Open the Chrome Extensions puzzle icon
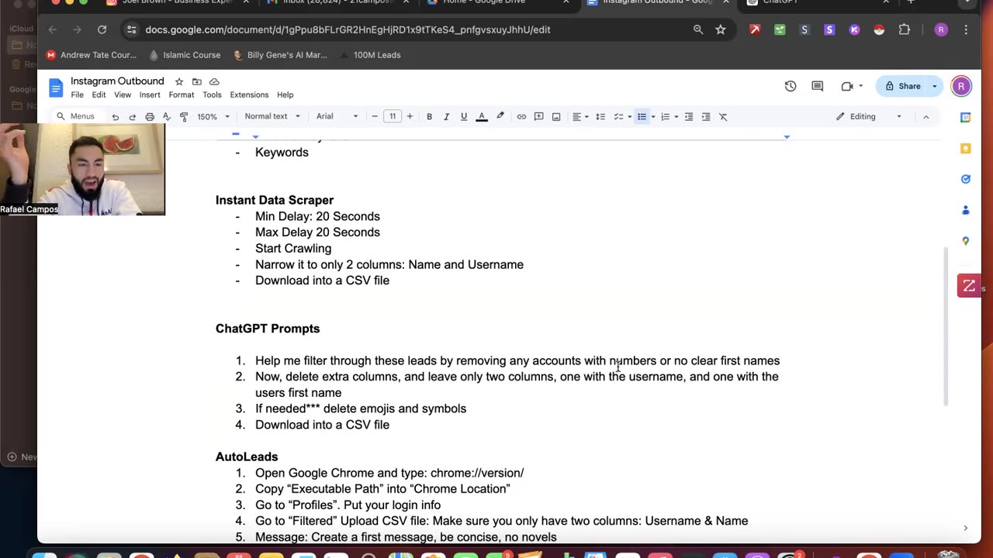This screenshot has height=558, width=993. (905, 29)
